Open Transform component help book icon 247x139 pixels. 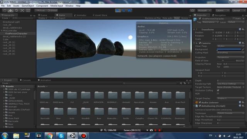click(240, 29)
